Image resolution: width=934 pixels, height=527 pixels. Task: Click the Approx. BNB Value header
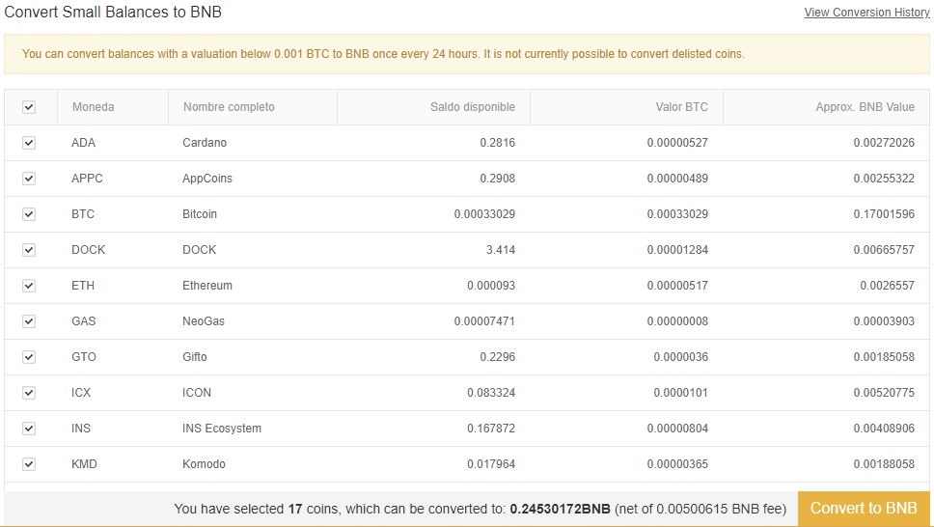865,107
